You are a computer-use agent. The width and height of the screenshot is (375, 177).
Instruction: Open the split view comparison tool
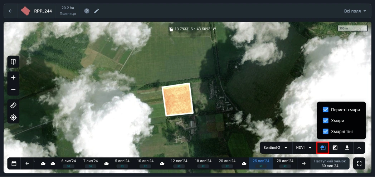coord(13,62)
